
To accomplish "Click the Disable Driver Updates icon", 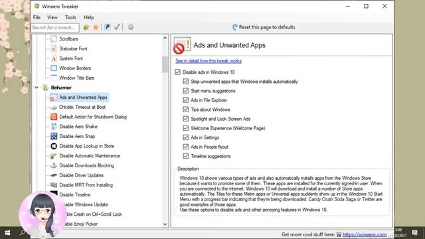I will coord(54,175).
